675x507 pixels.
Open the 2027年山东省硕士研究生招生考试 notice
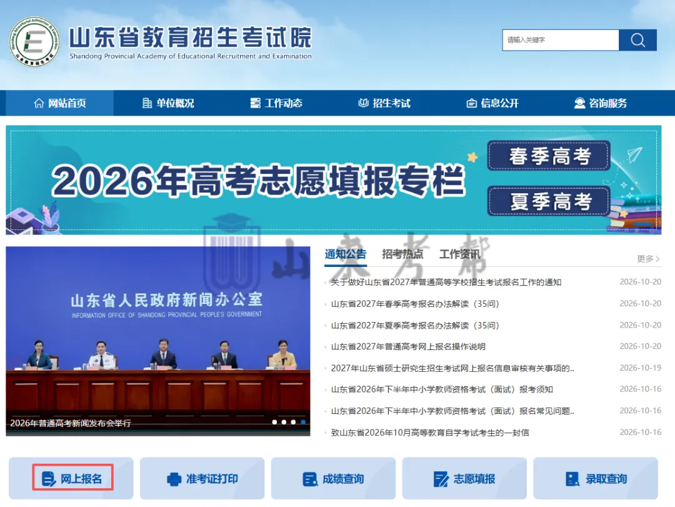(x=452, y=368)
